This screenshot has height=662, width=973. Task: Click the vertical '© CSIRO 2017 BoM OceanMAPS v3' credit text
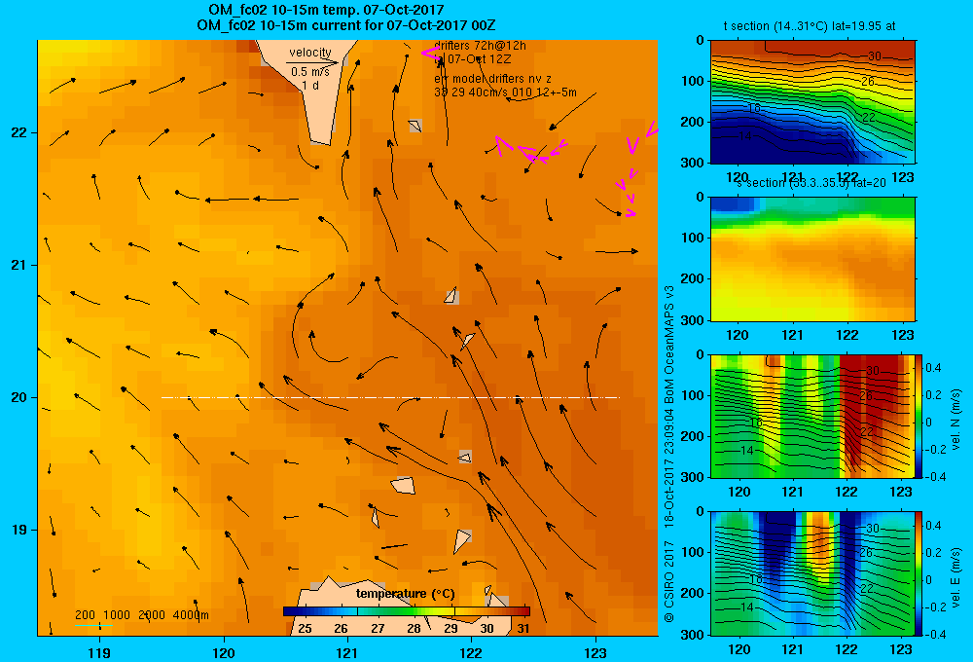point(669,454)
